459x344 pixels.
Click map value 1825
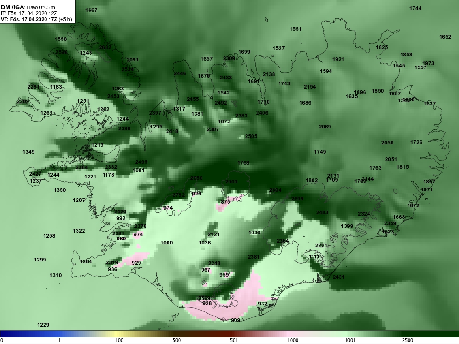pos(382,47)
